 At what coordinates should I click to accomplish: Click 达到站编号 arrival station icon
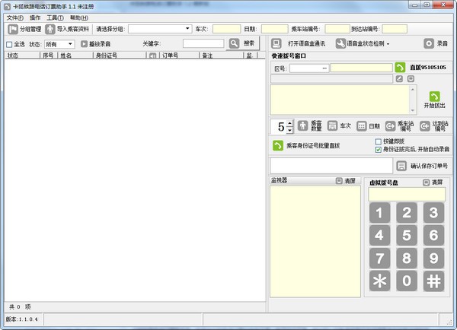tap(425, 126)
